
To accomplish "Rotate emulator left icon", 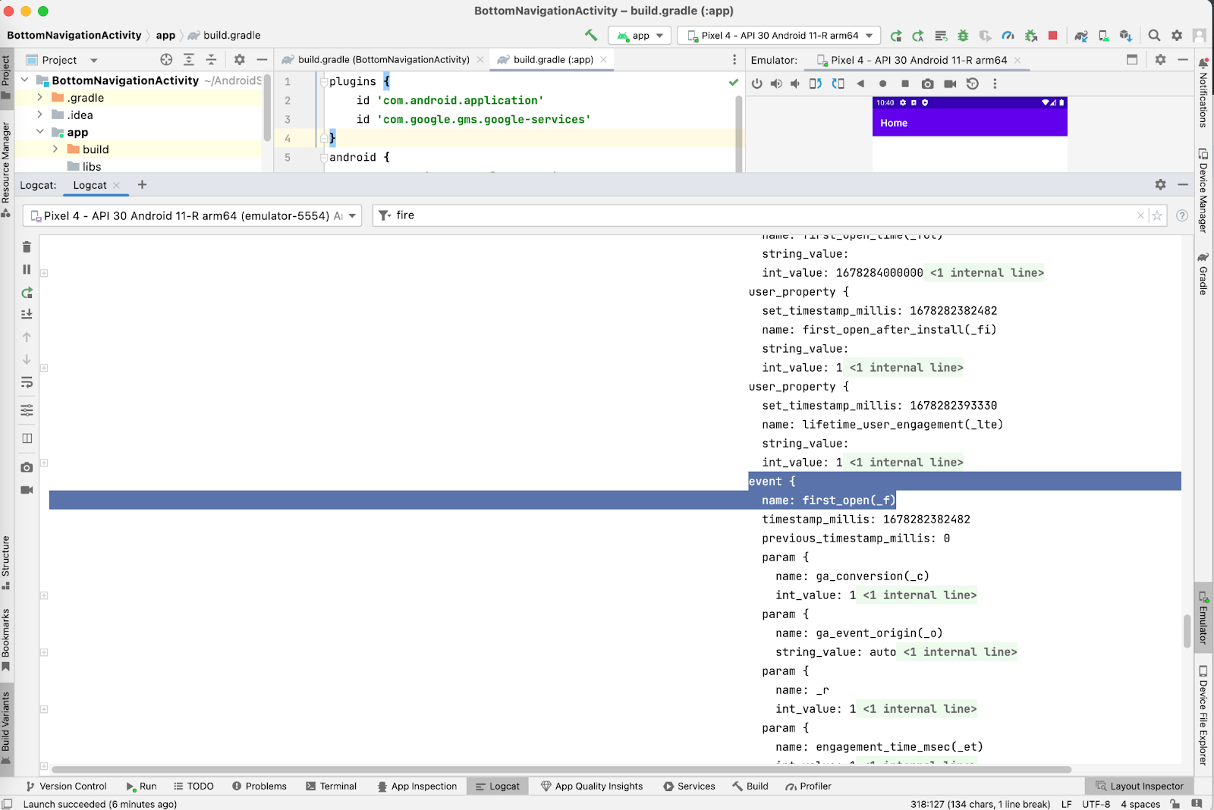I will click(816, 83).
